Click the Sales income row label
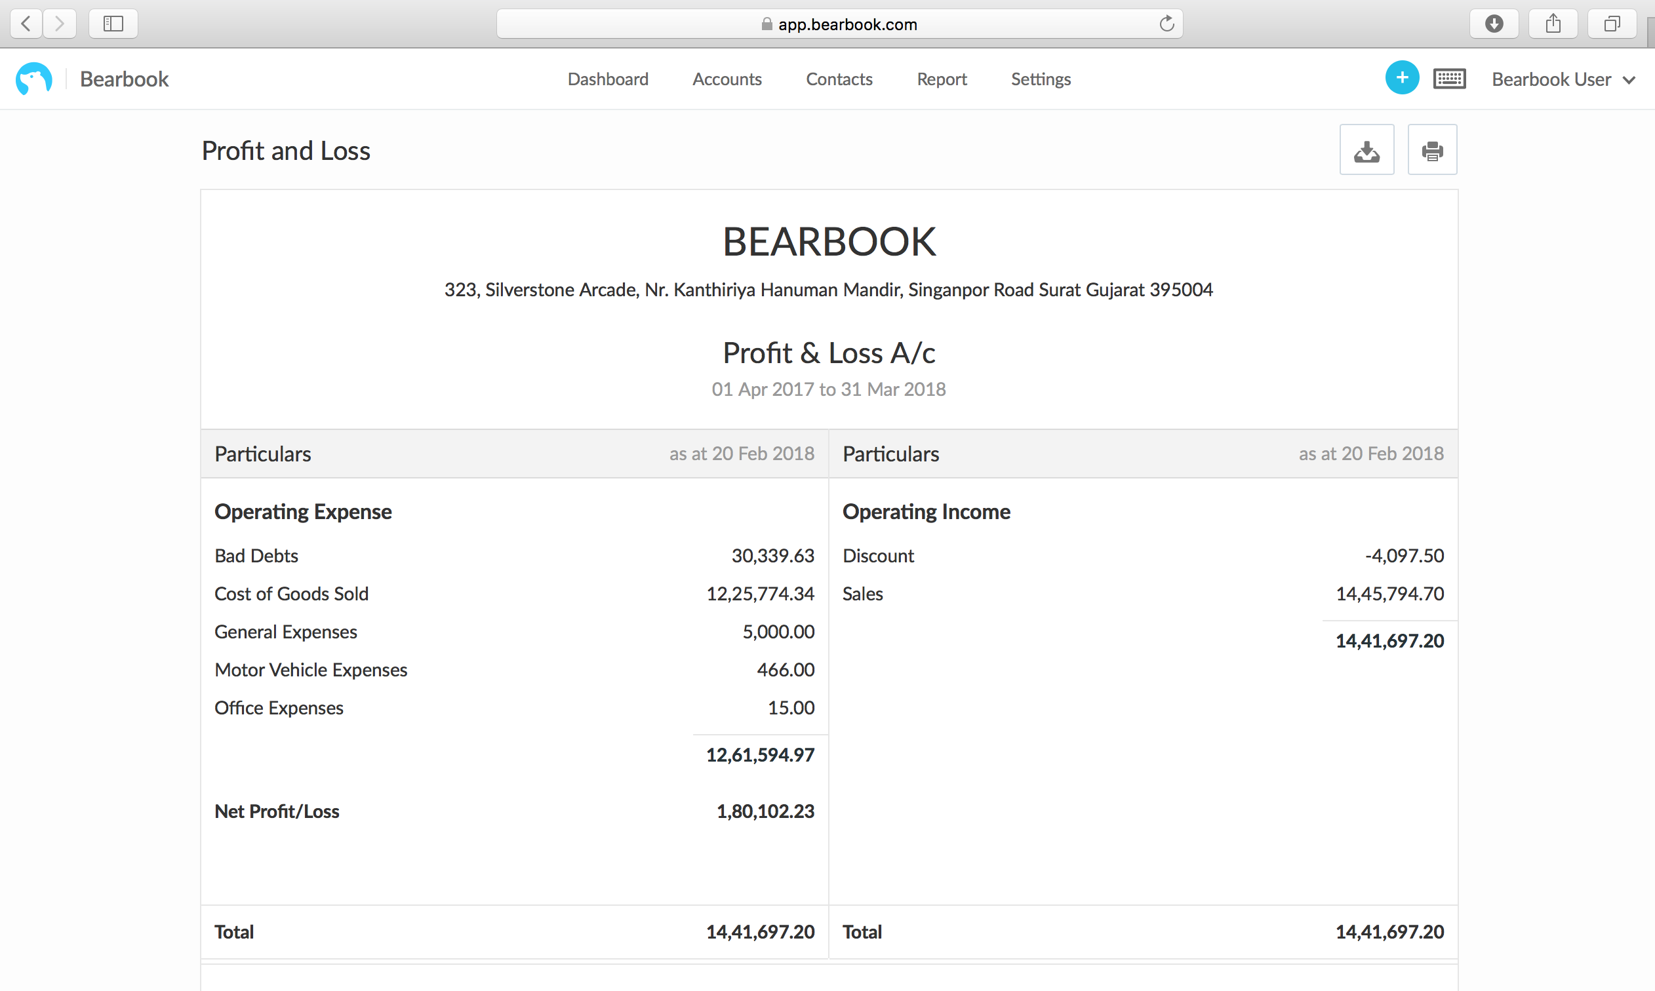Viewport: 1655px width, 991px height. coord(862,594)
